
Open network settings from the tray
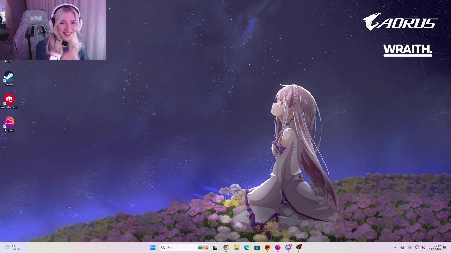(x=417, y=247)
